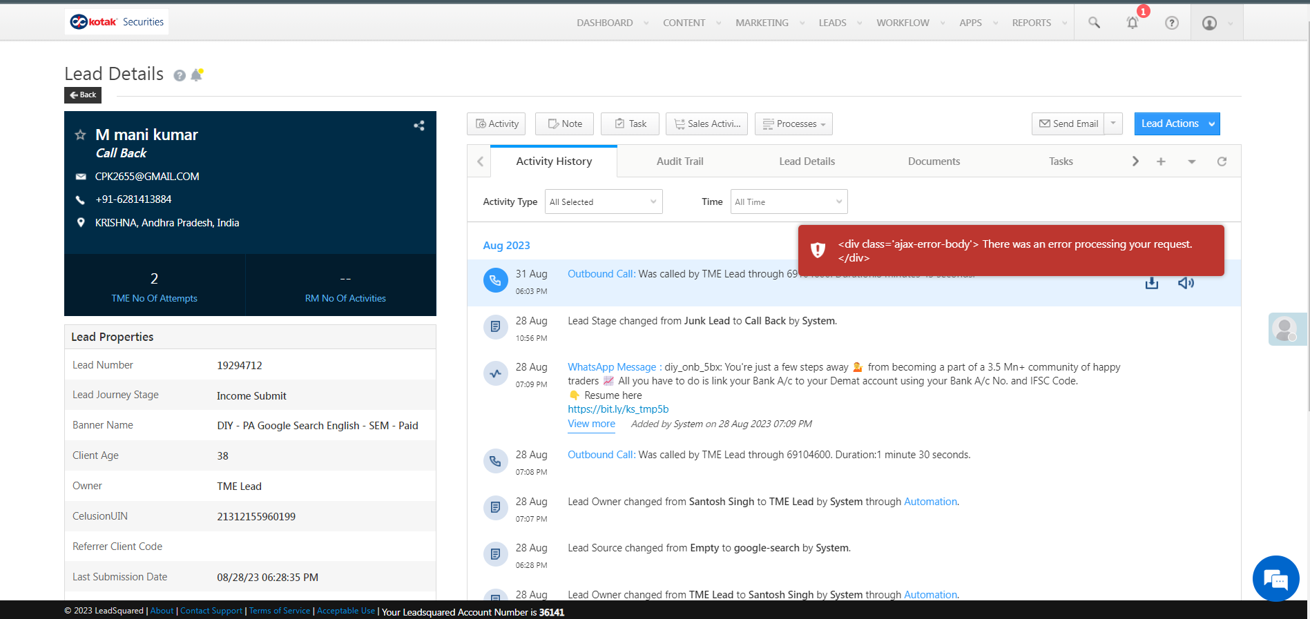Open the notifications bell in top bar
1310x619 pixels.
(1132, 23)
